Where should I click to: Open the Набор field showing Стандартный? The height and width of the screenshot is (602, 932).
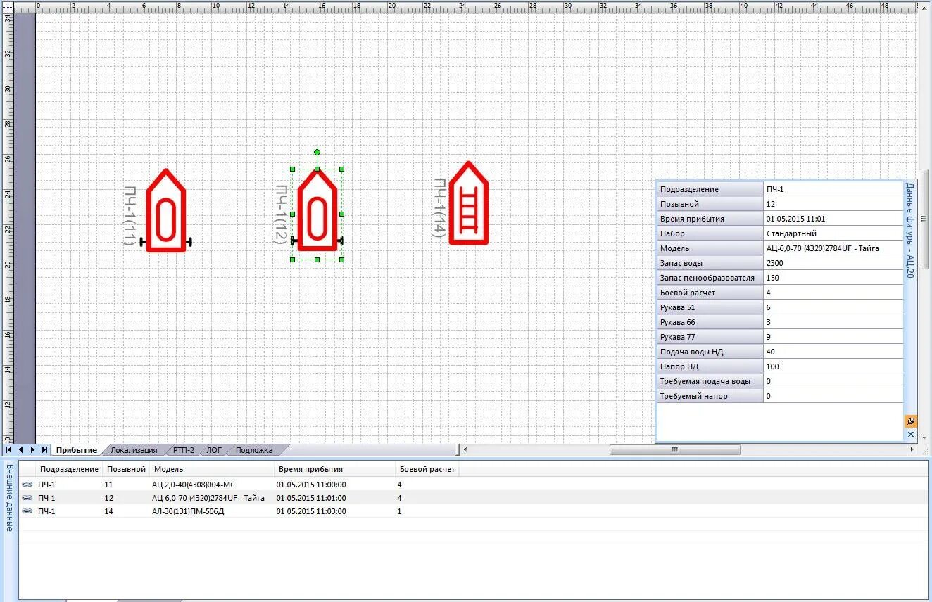[x=833, y=233]
